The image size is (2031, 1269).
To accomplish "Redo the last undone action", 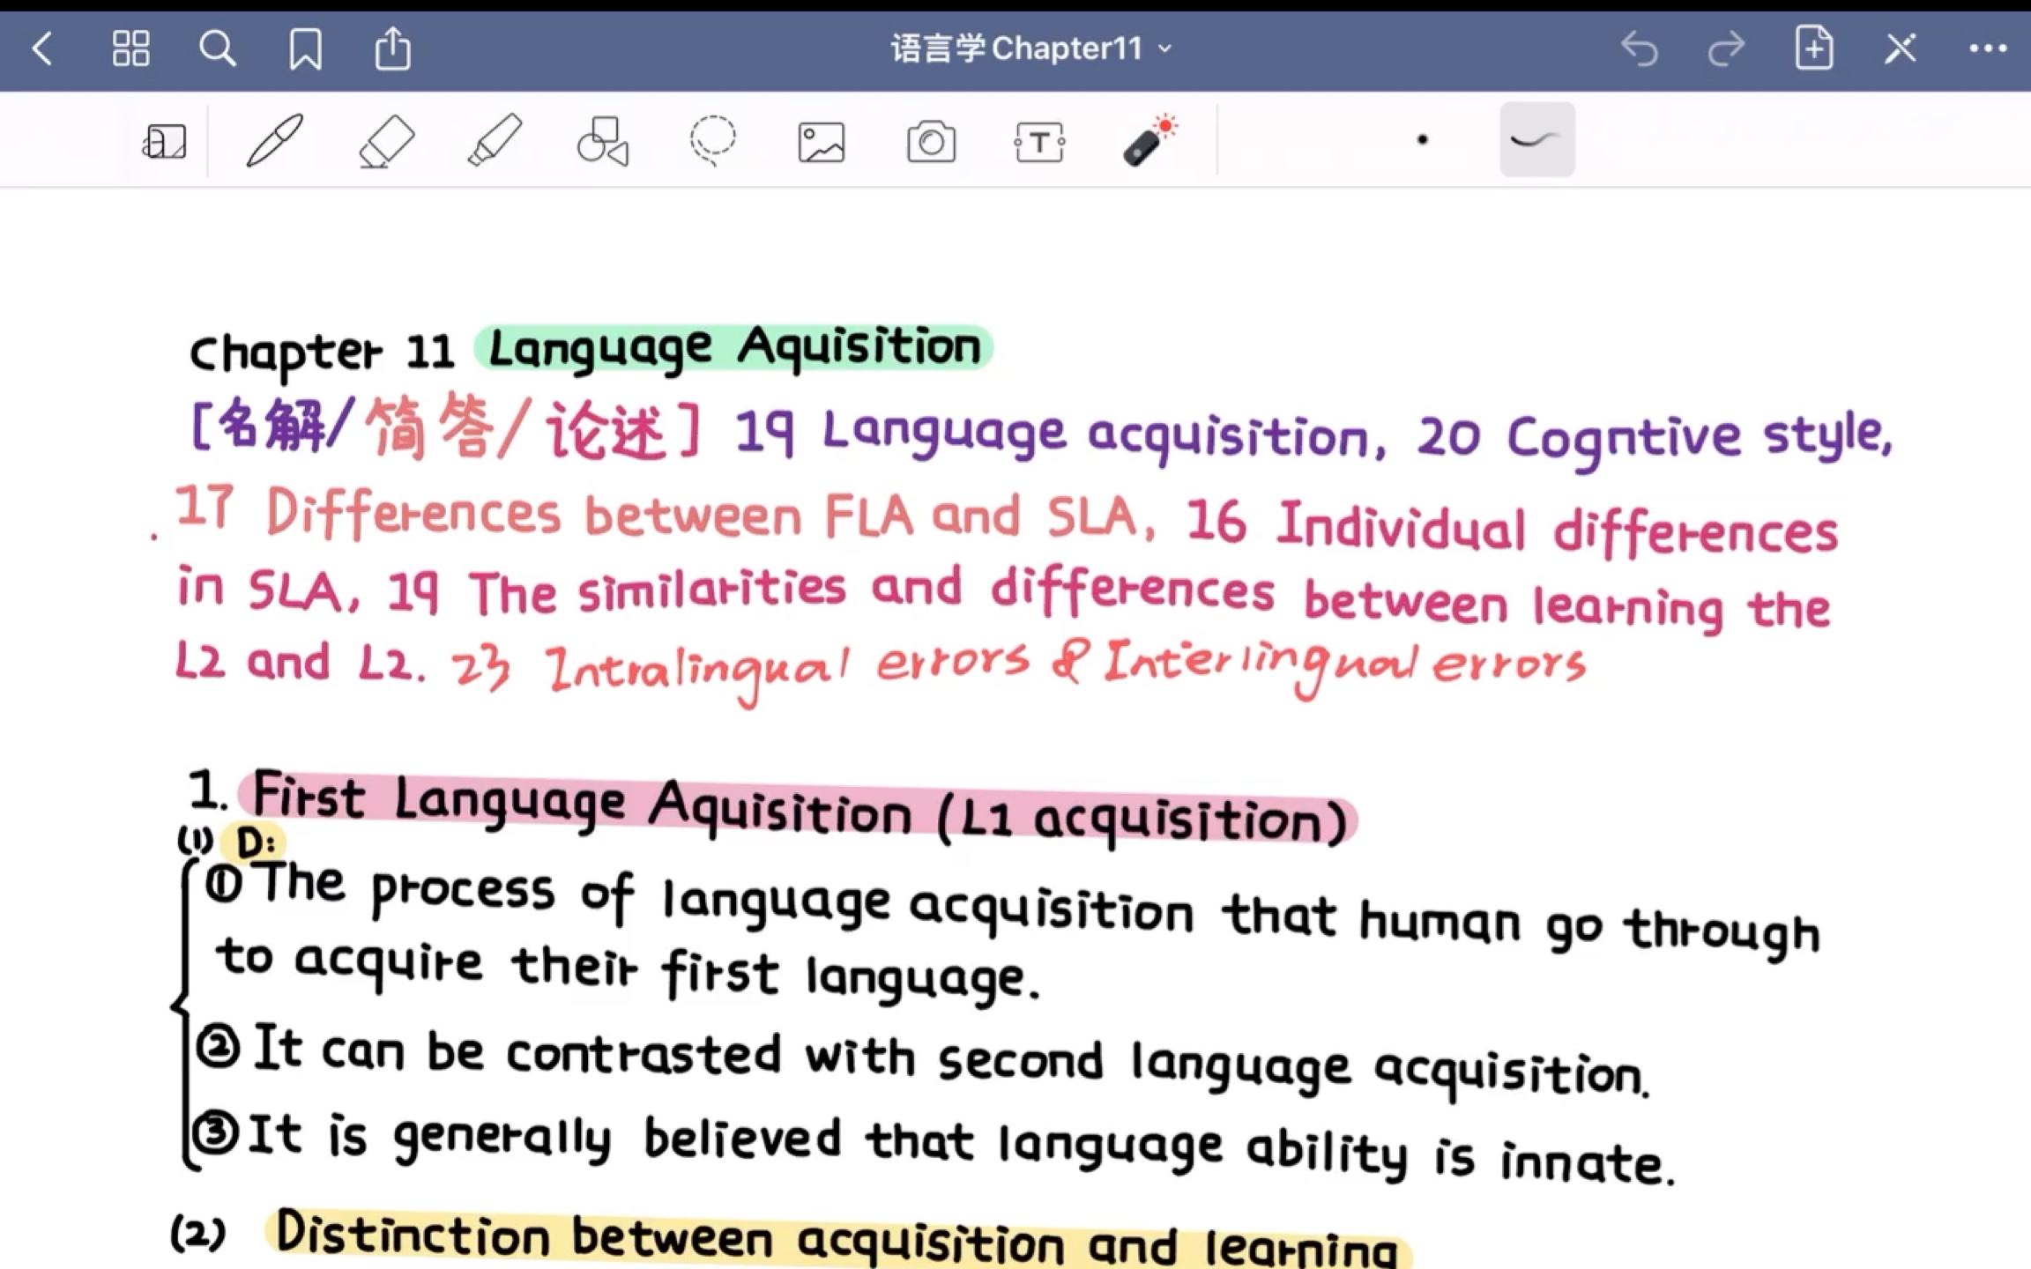I will tap(1726, 48).
